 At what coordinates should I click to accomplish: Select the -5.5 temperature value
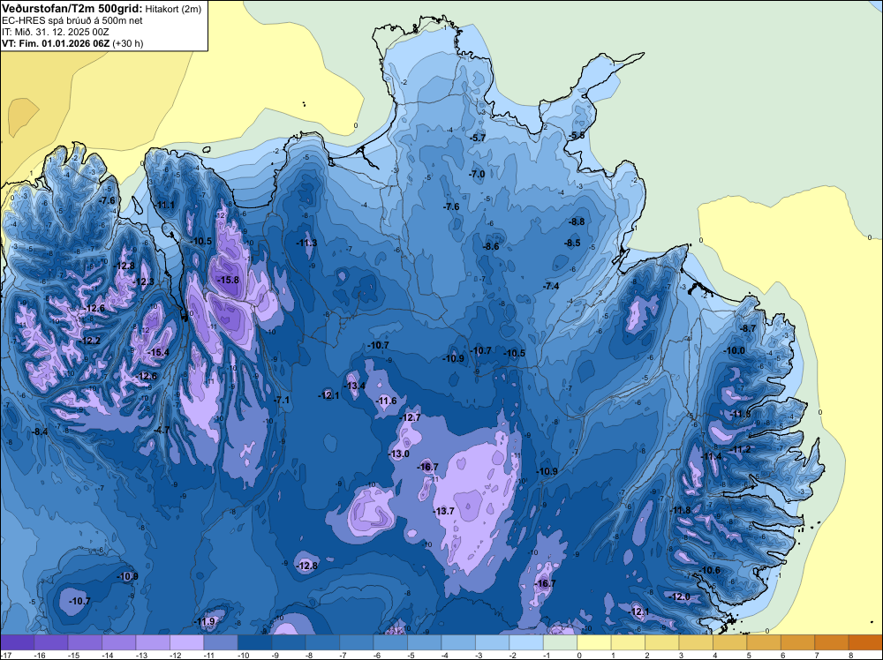pos(577,136)
